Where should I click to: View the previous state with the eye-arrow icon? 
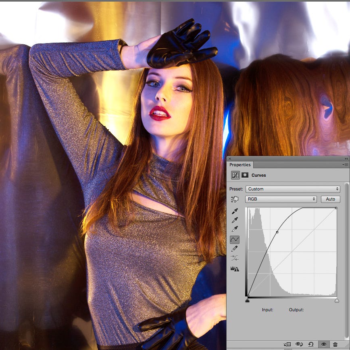[299, 344]
